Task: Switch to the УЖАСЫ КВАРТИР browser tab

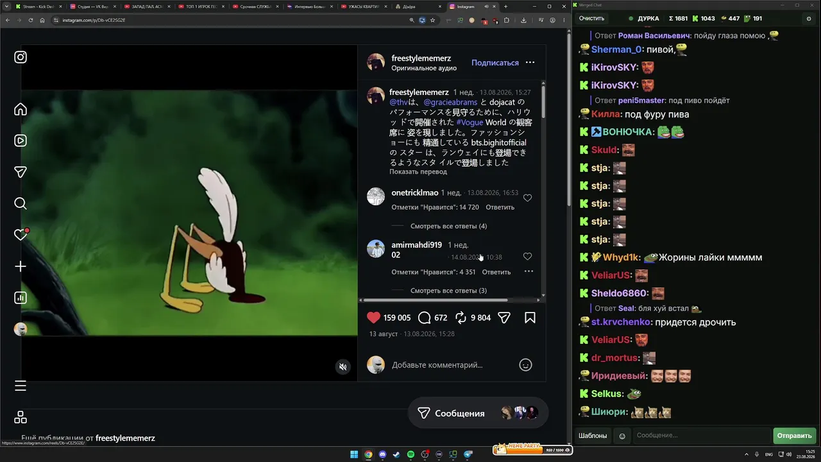Action: click(363, 6)
